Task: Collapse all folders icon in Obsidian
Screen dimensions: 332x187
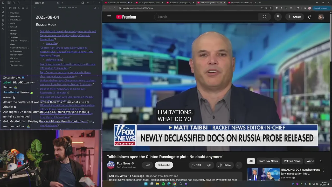Action: point(27,8)
